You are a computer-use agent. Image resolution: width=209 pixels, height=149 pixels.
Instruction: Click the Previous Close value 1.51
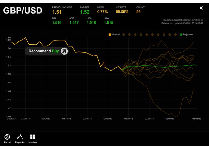[57, 12]
